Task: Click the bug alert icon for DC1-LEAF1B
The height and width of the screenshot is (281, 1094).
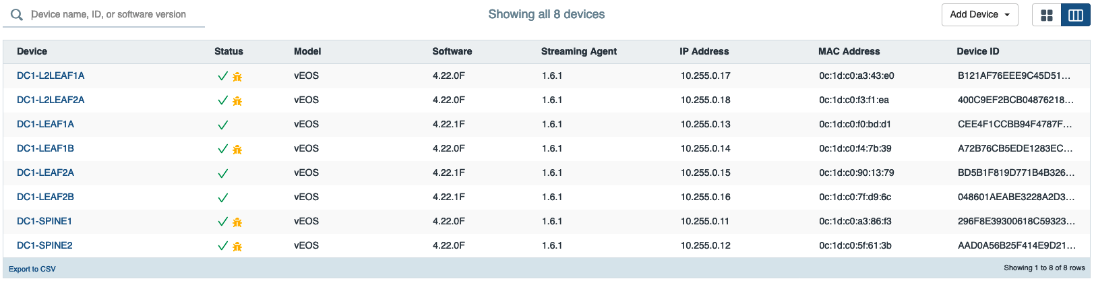Action: [237, 150]
